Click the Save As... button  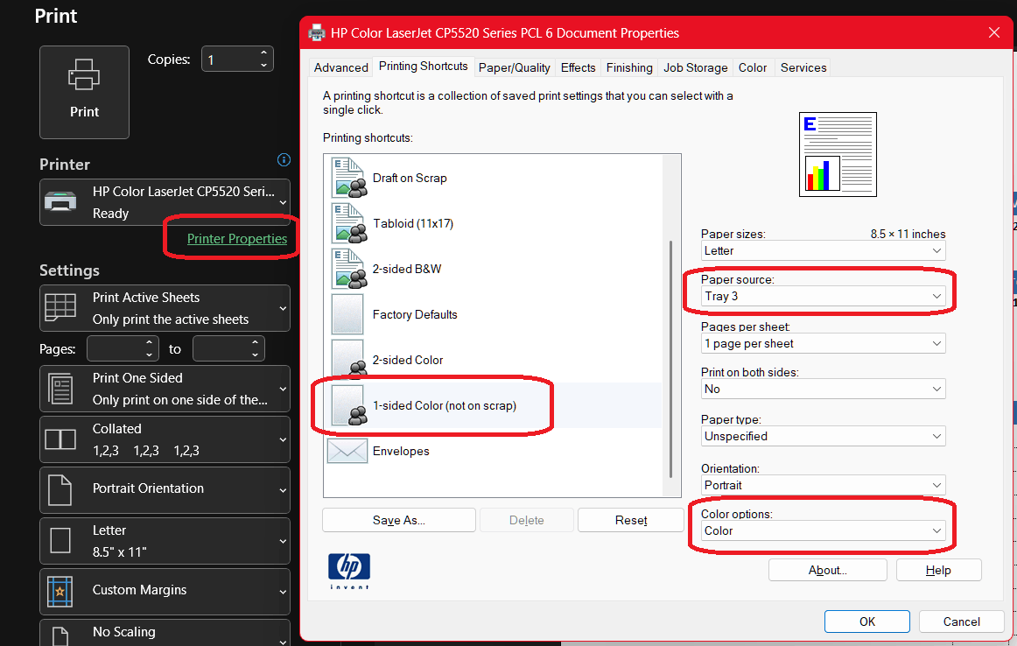(x=399, y=520)
